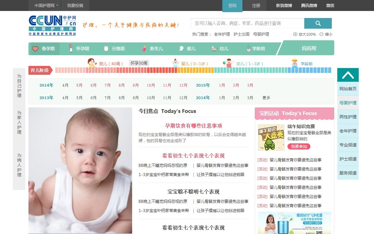This screenshot has height=234, width=374.
Task: Click the CCUN site logo
Action: point(52,25)
